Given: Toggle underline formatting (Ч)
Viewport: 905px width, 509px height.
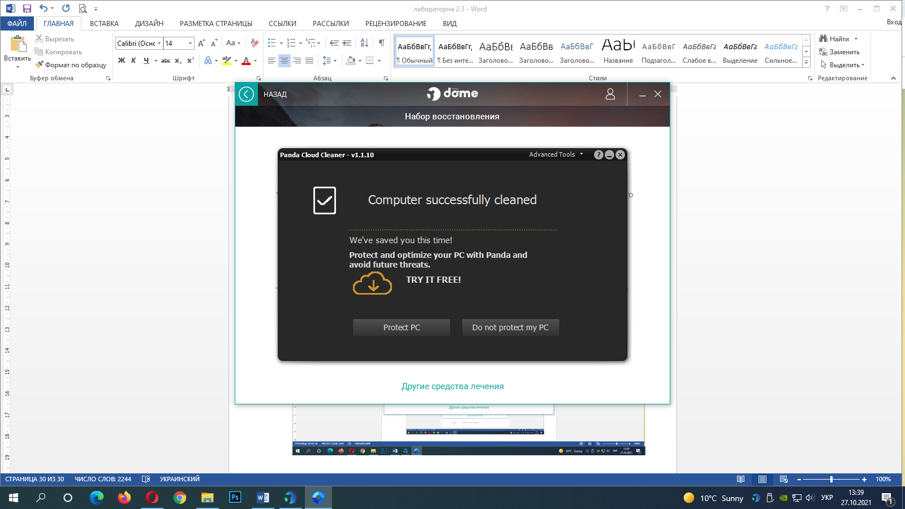Looking at the screenshot, I should click(146, 61).
